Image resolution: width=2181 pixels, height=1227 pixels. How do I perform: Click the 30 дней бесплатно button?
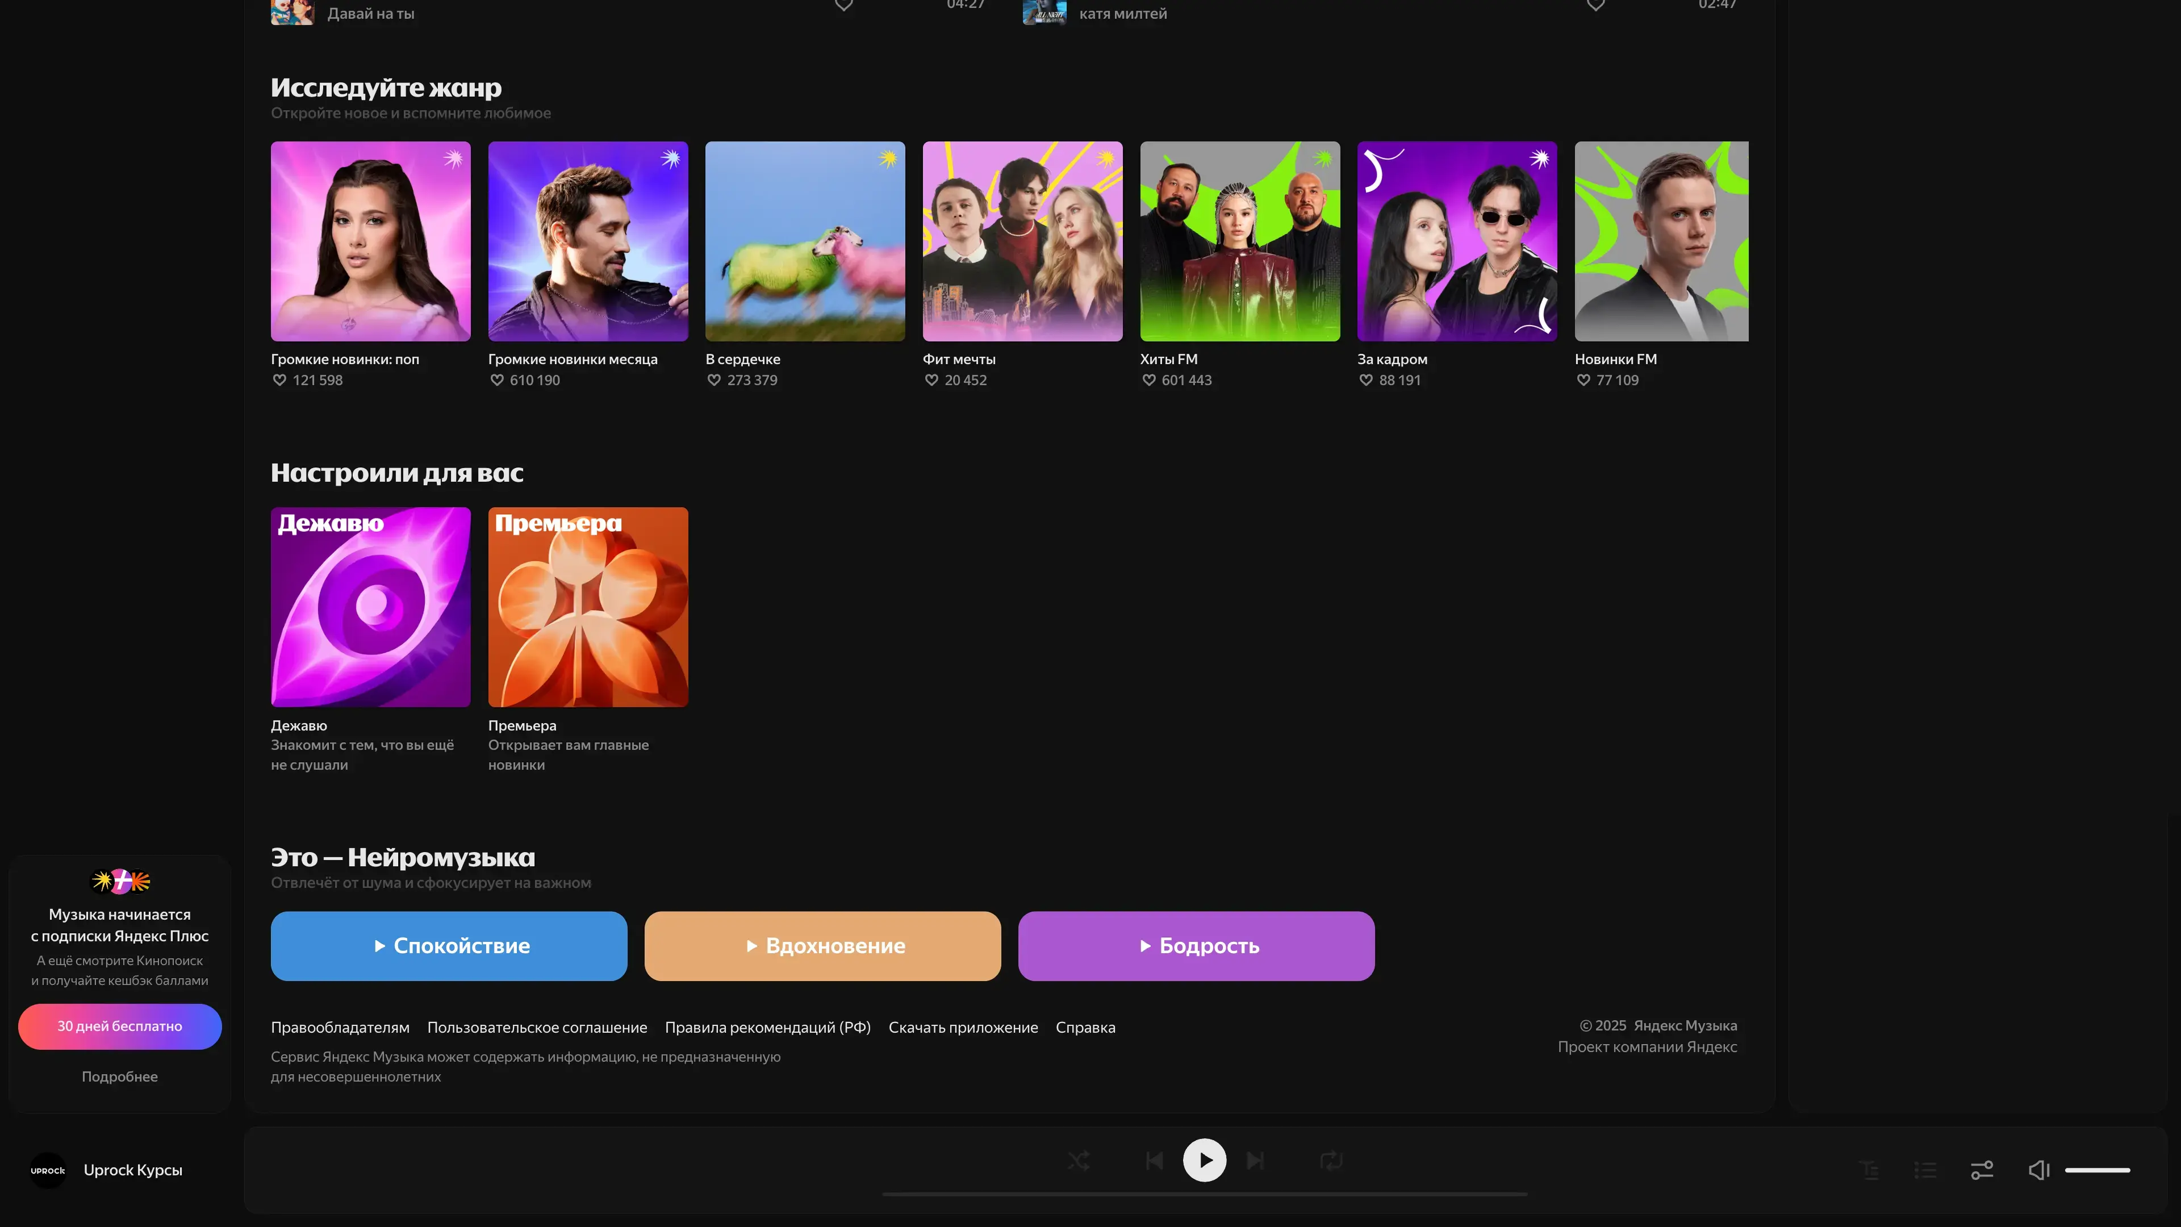119,1026
